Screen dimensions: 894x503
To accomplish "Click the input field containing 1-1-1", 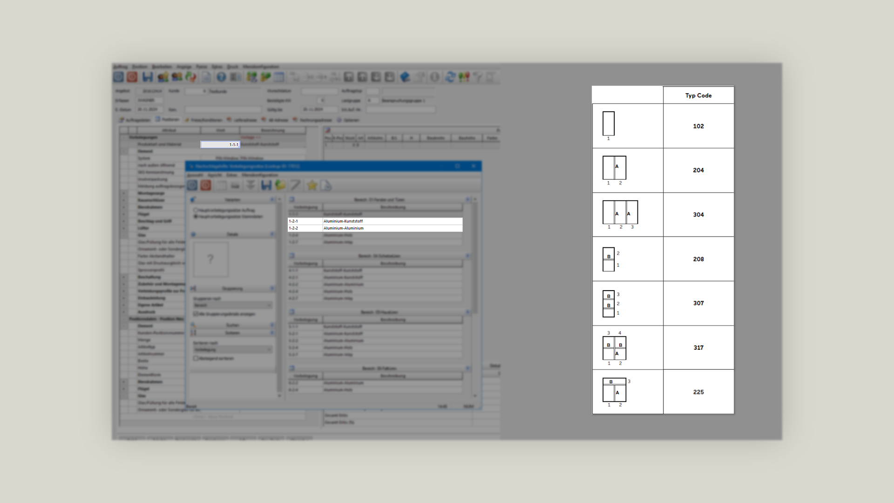I will pos(220,145).
